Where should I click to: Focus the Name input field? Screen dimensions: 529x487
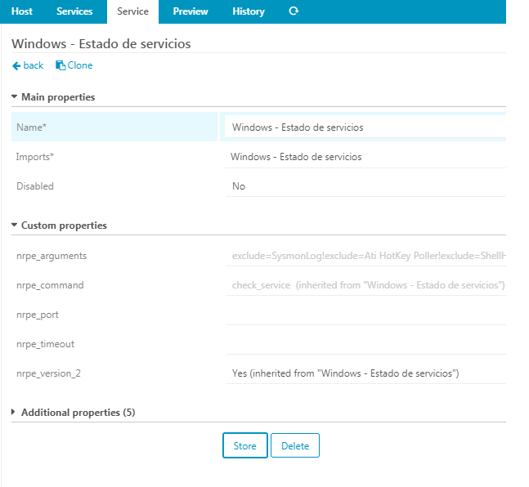coord(365,127)
